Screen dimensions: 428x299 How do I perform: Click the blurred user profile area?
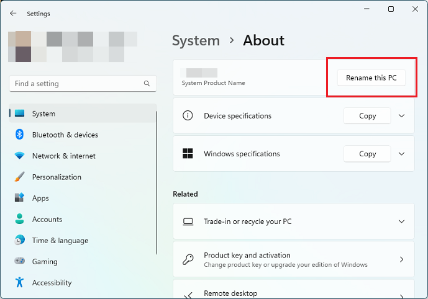tap(73, 47)
